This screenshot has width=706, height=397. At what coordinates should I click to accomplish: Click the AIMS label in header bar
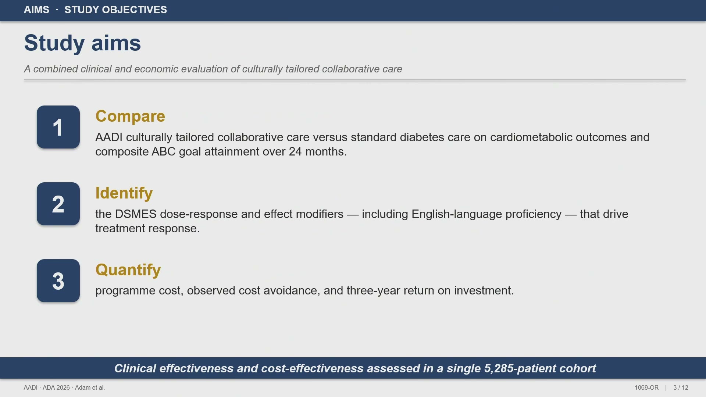pyautogui.click(x=36, y=10)
